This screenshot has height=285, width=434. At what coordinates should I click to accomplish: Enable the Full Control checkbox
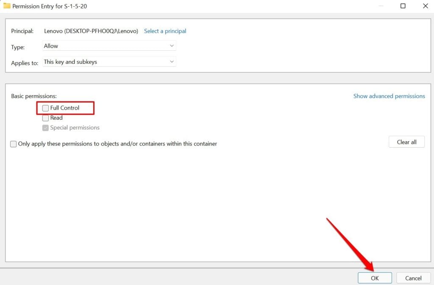click(x=45, y=108)
